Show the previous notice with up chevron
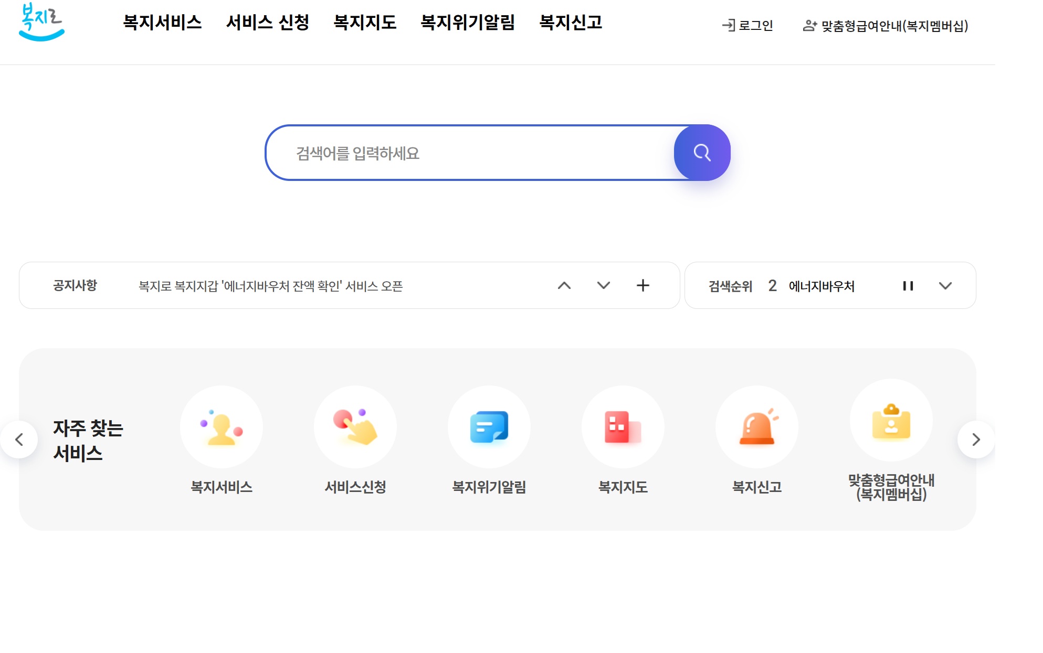Screen dimensions: 1043x653 (564, 286)
